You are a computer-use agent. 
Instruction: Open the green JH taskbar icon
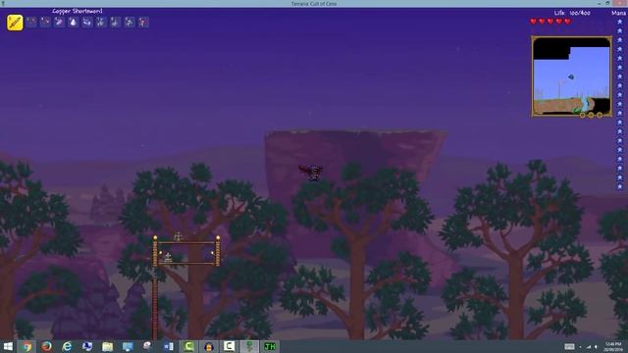(x=270, y=346)
